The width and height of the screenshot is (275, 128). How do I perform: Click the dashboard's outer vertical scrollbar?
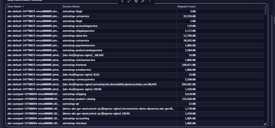272,70
